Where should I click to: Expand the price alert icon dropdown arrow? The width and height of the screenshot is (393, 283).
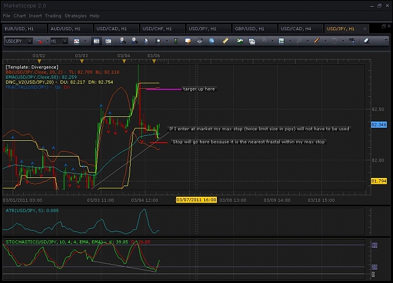click(x=47, y=41)
